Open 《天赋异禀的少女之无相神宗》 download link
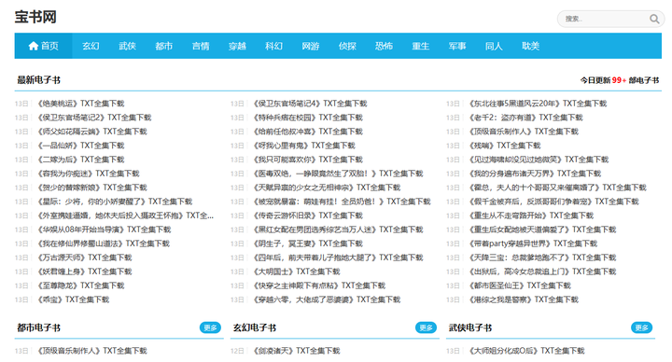This screenshot has height=362, width=672. pos(327,188)
